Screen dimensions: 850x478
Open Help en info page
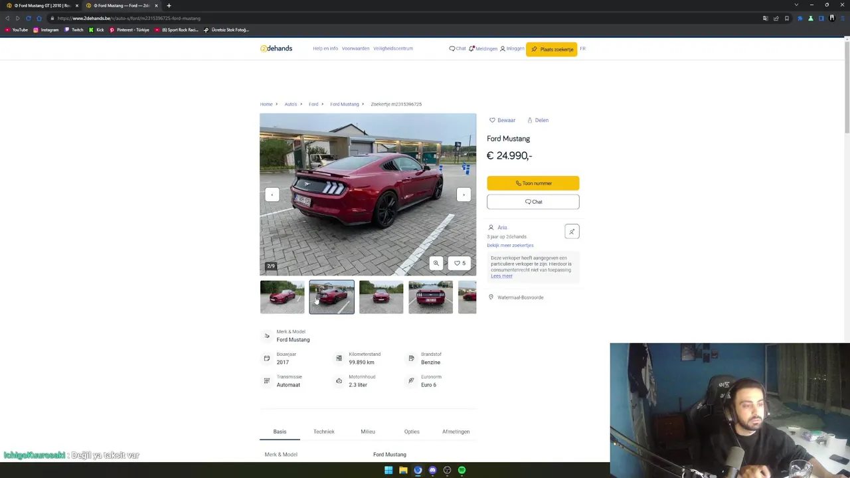pyautogui.click(x=325, y=48)
